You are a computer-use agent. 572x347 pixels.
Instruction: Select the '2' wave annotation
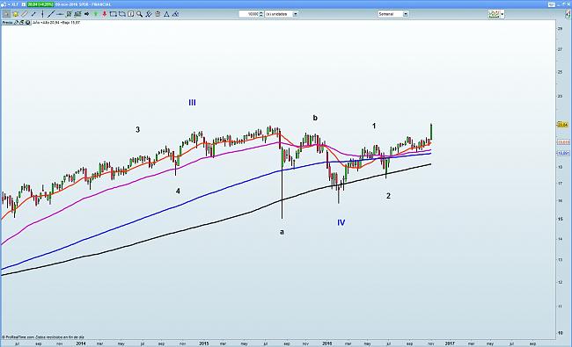388,196
